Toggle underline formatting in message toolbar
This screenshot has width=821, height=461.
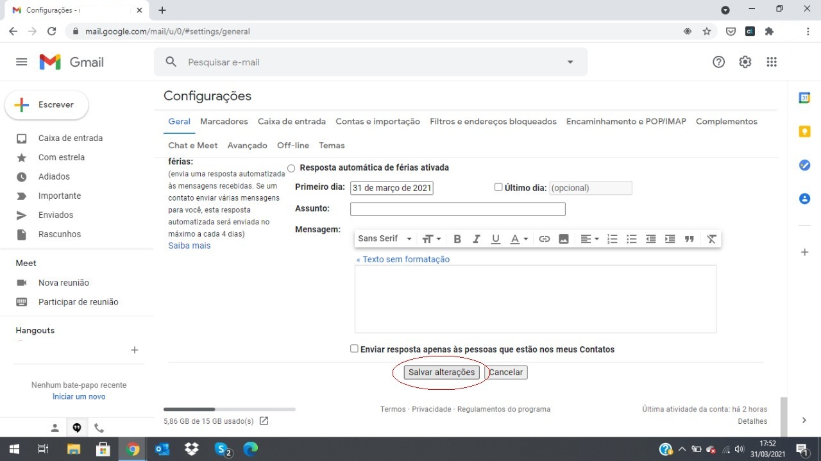tap(495, 239)
